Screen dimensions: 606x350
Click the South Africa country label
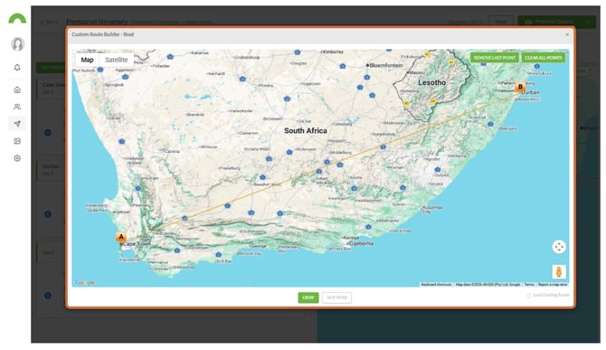[x=306, y=131]
